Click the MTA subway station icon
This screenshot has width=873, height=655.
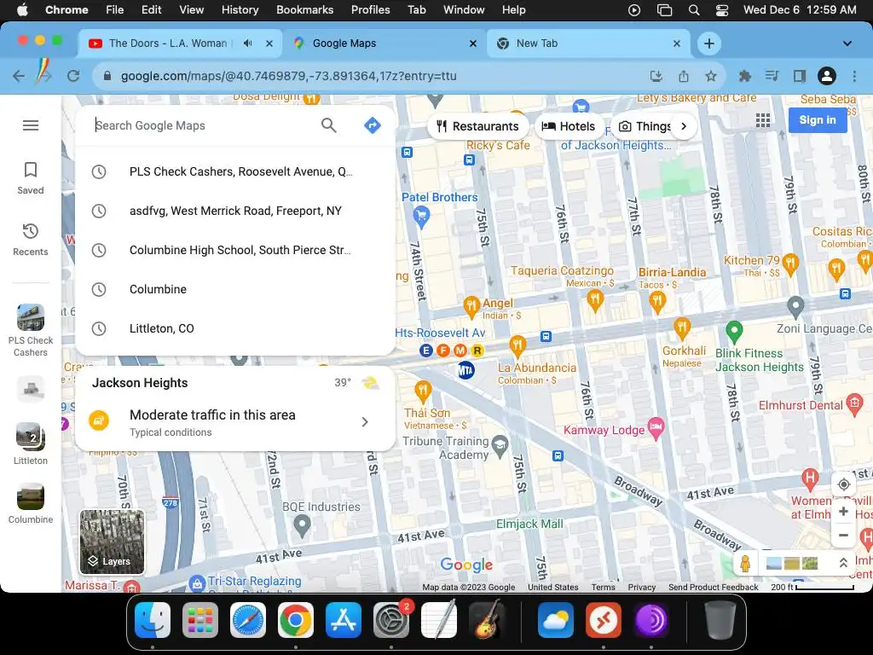point(465,370)
